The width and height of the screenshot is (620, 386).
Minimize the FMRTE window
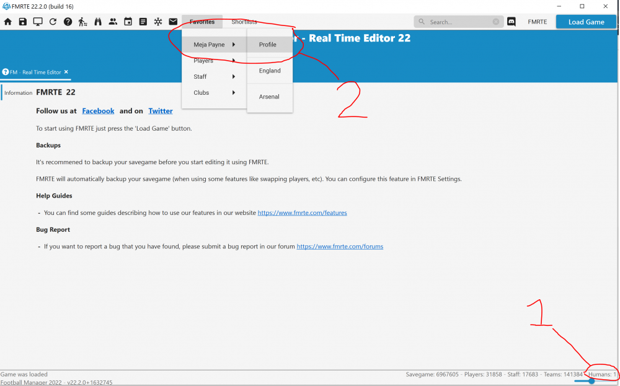pyautogui.click(x=559, y=6)
